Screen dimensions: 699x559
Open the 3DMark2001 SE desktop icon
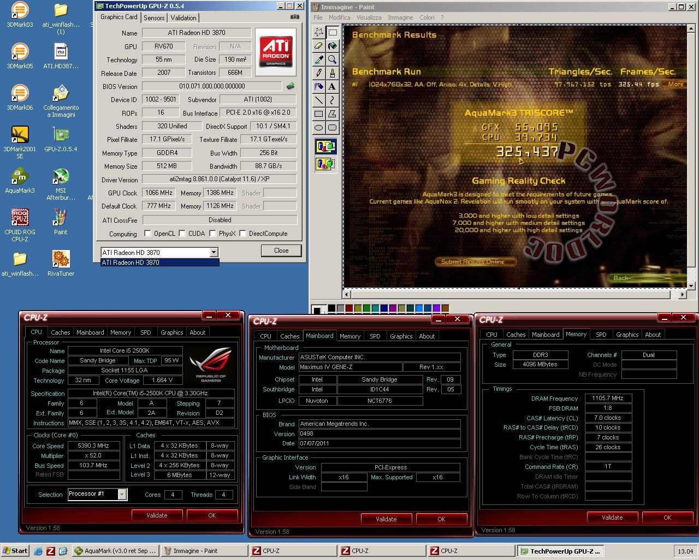click(x=20, y=143)
